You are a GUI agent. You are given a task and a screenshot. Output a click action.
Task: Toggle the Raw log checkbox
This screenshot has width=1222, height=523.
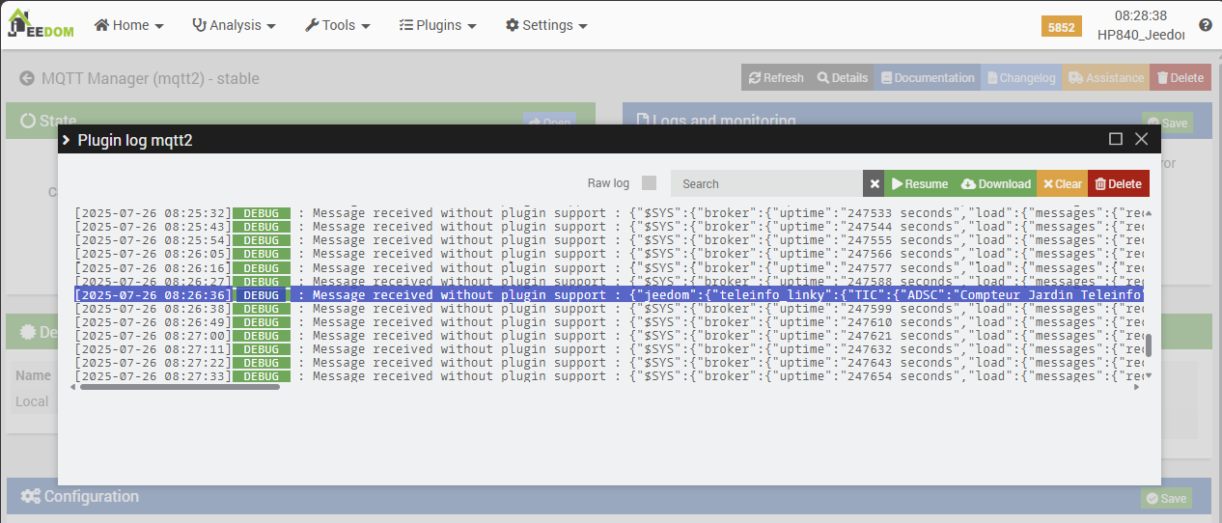tap(649, 183)
